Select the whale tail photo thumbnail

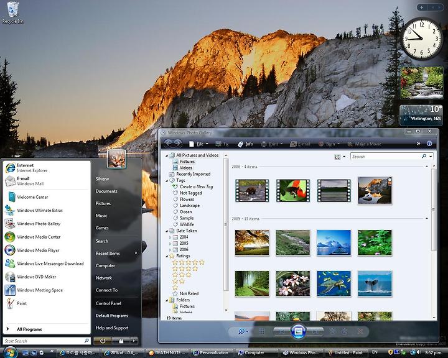(375, 283)
